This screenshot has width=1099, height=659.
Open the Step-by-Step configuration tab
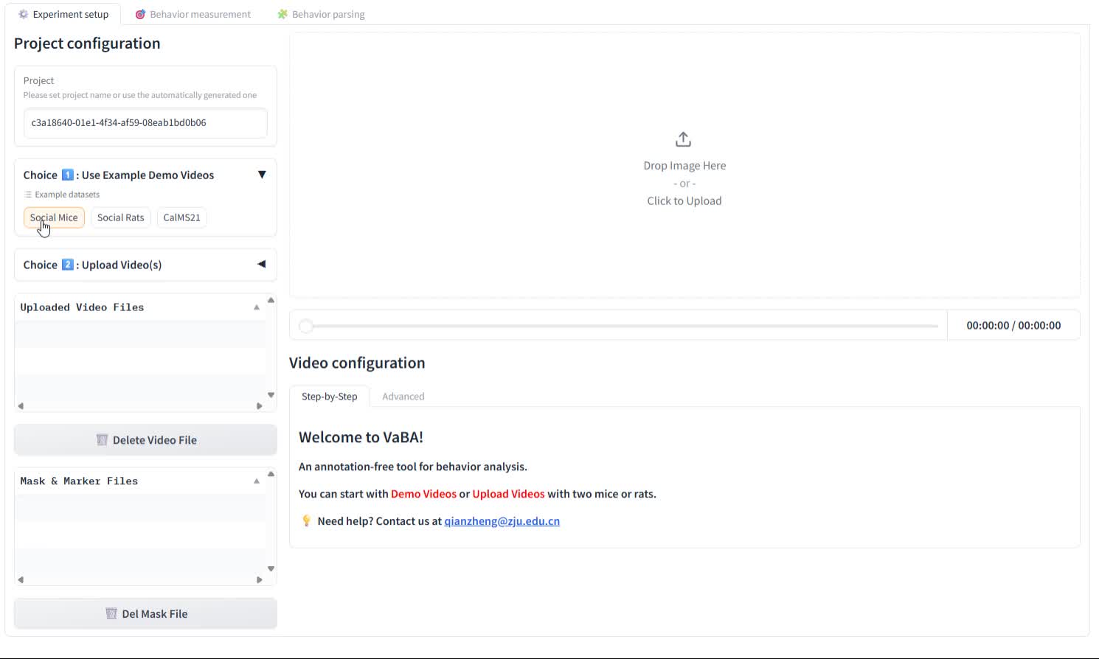pos(330,397)
